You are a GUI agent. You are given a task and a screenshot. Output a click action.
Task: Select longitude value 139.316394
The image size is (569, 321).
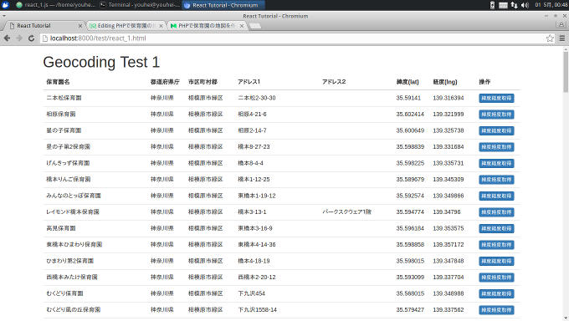click(x=449, y=98)
